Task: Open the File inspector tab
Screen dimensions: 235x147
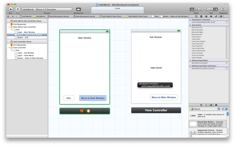Action: pyautogui.click(x=196, y=16)
